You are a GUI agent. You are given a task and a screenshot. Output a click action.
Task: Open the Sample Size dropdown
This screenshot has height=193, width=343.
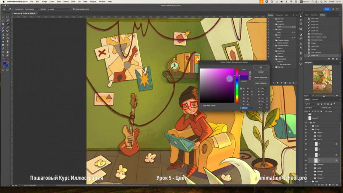click(31, 9)
